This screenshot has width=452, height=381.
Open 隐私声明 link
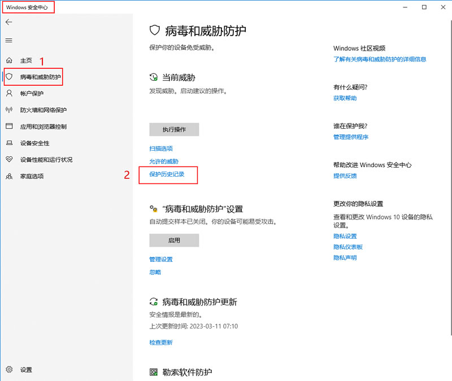345,258
